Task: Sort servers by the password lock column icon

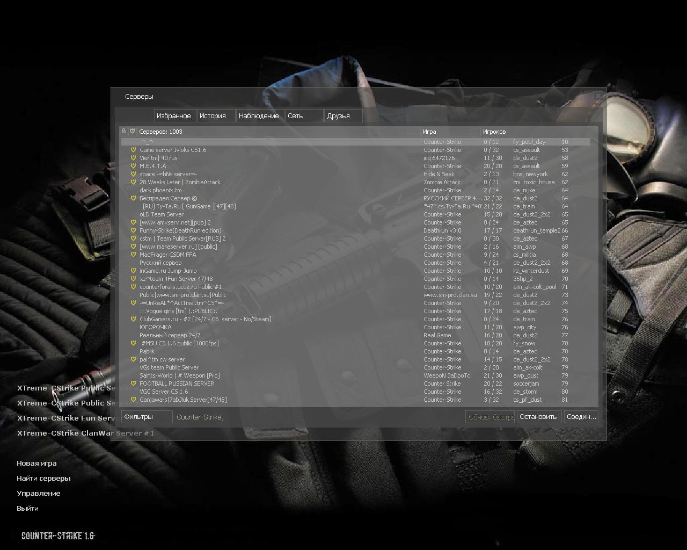Action: point(123,131)
